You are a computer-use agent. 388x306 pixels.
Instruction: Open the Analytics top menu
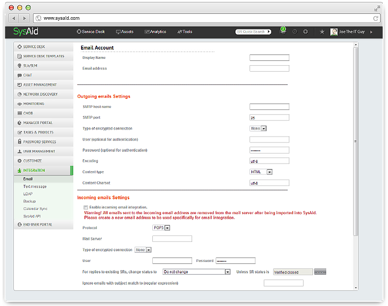tap(155, 31)
